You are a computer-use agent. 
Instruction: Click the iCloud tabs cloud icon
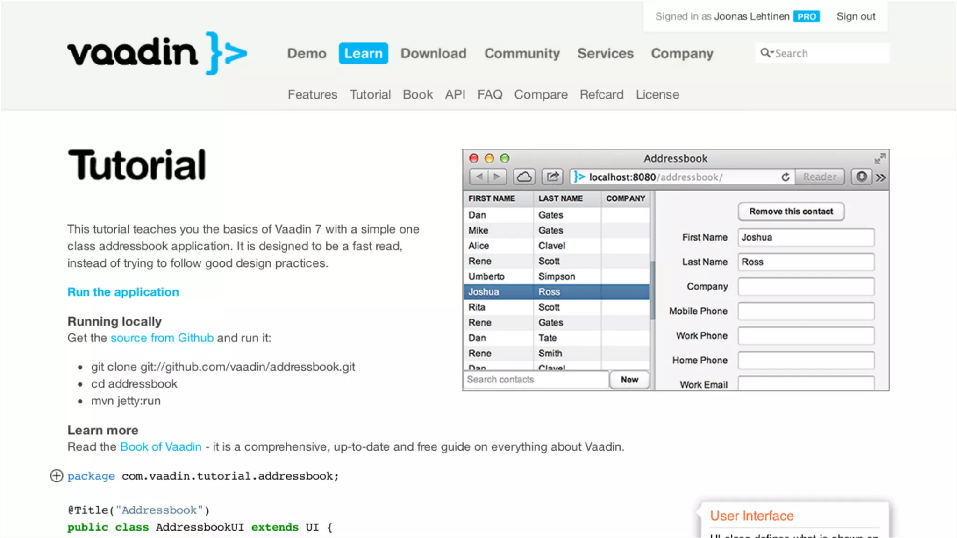[x=524, y=177]
